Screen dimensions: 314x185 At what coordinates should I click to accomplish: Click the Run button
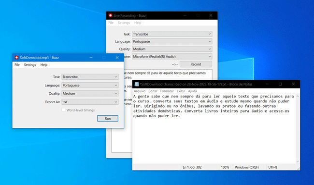(x=108, y=119)
